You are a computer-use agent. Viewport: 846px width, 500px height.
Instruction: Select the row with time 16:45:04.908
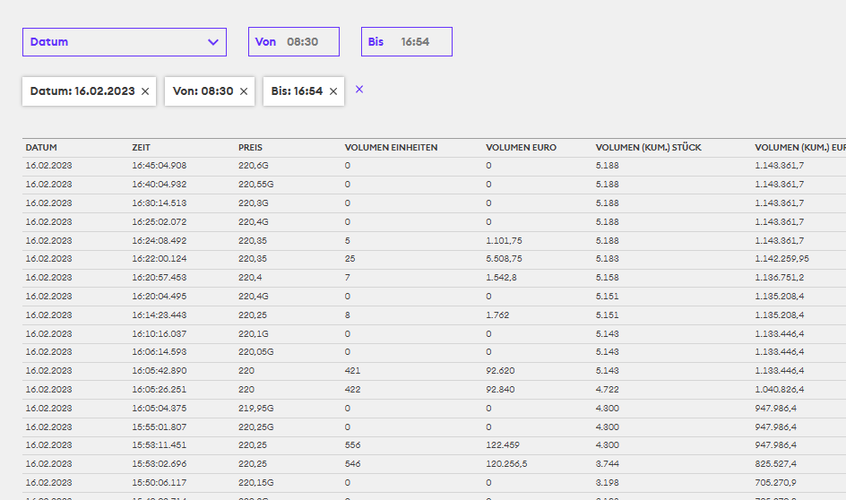pyautogui.click(x=160, y=166)
